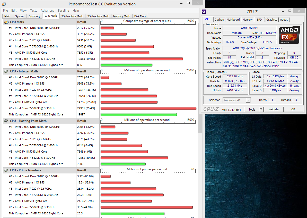Click the CPU - Floating Point Math header
This screenshot has height=218, width=307.
click(40, 121)
